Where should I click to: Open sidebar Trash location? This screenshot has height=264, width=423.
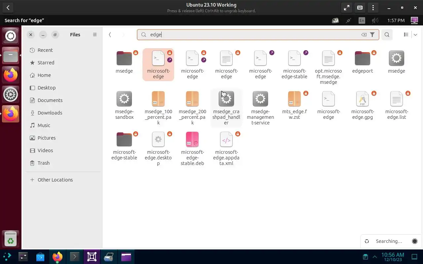coord(63,163)
